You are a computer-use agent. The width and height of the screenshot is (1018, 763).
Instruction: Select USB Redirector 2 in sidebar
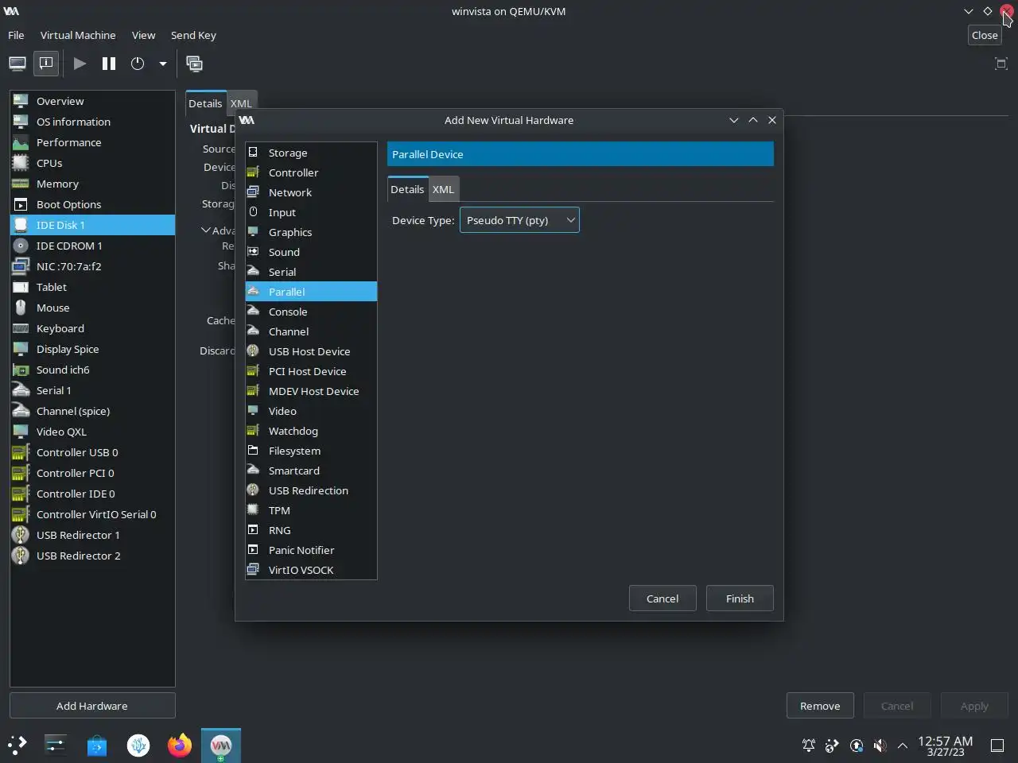coord(92,556)
